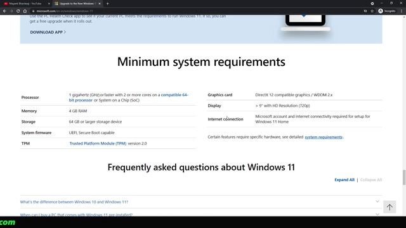Expand Windows 10 vs Windows 11 difference question
This screenshot has height=228, width=406.
(74, 202)
